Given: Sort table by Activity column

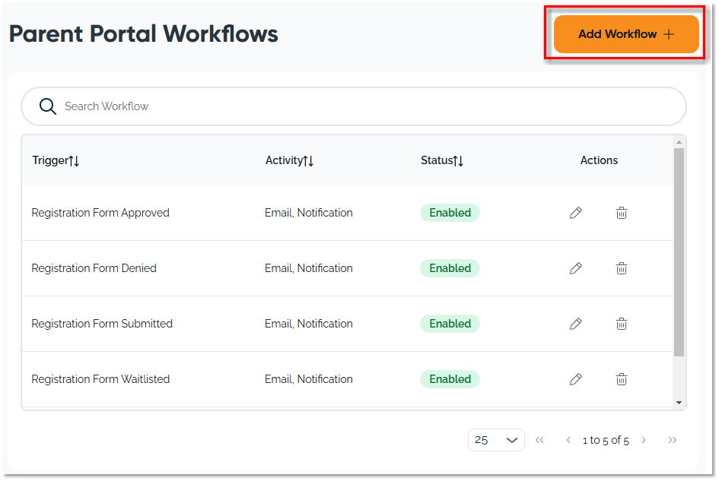Looking at the screenshot, I should [289, 160].
